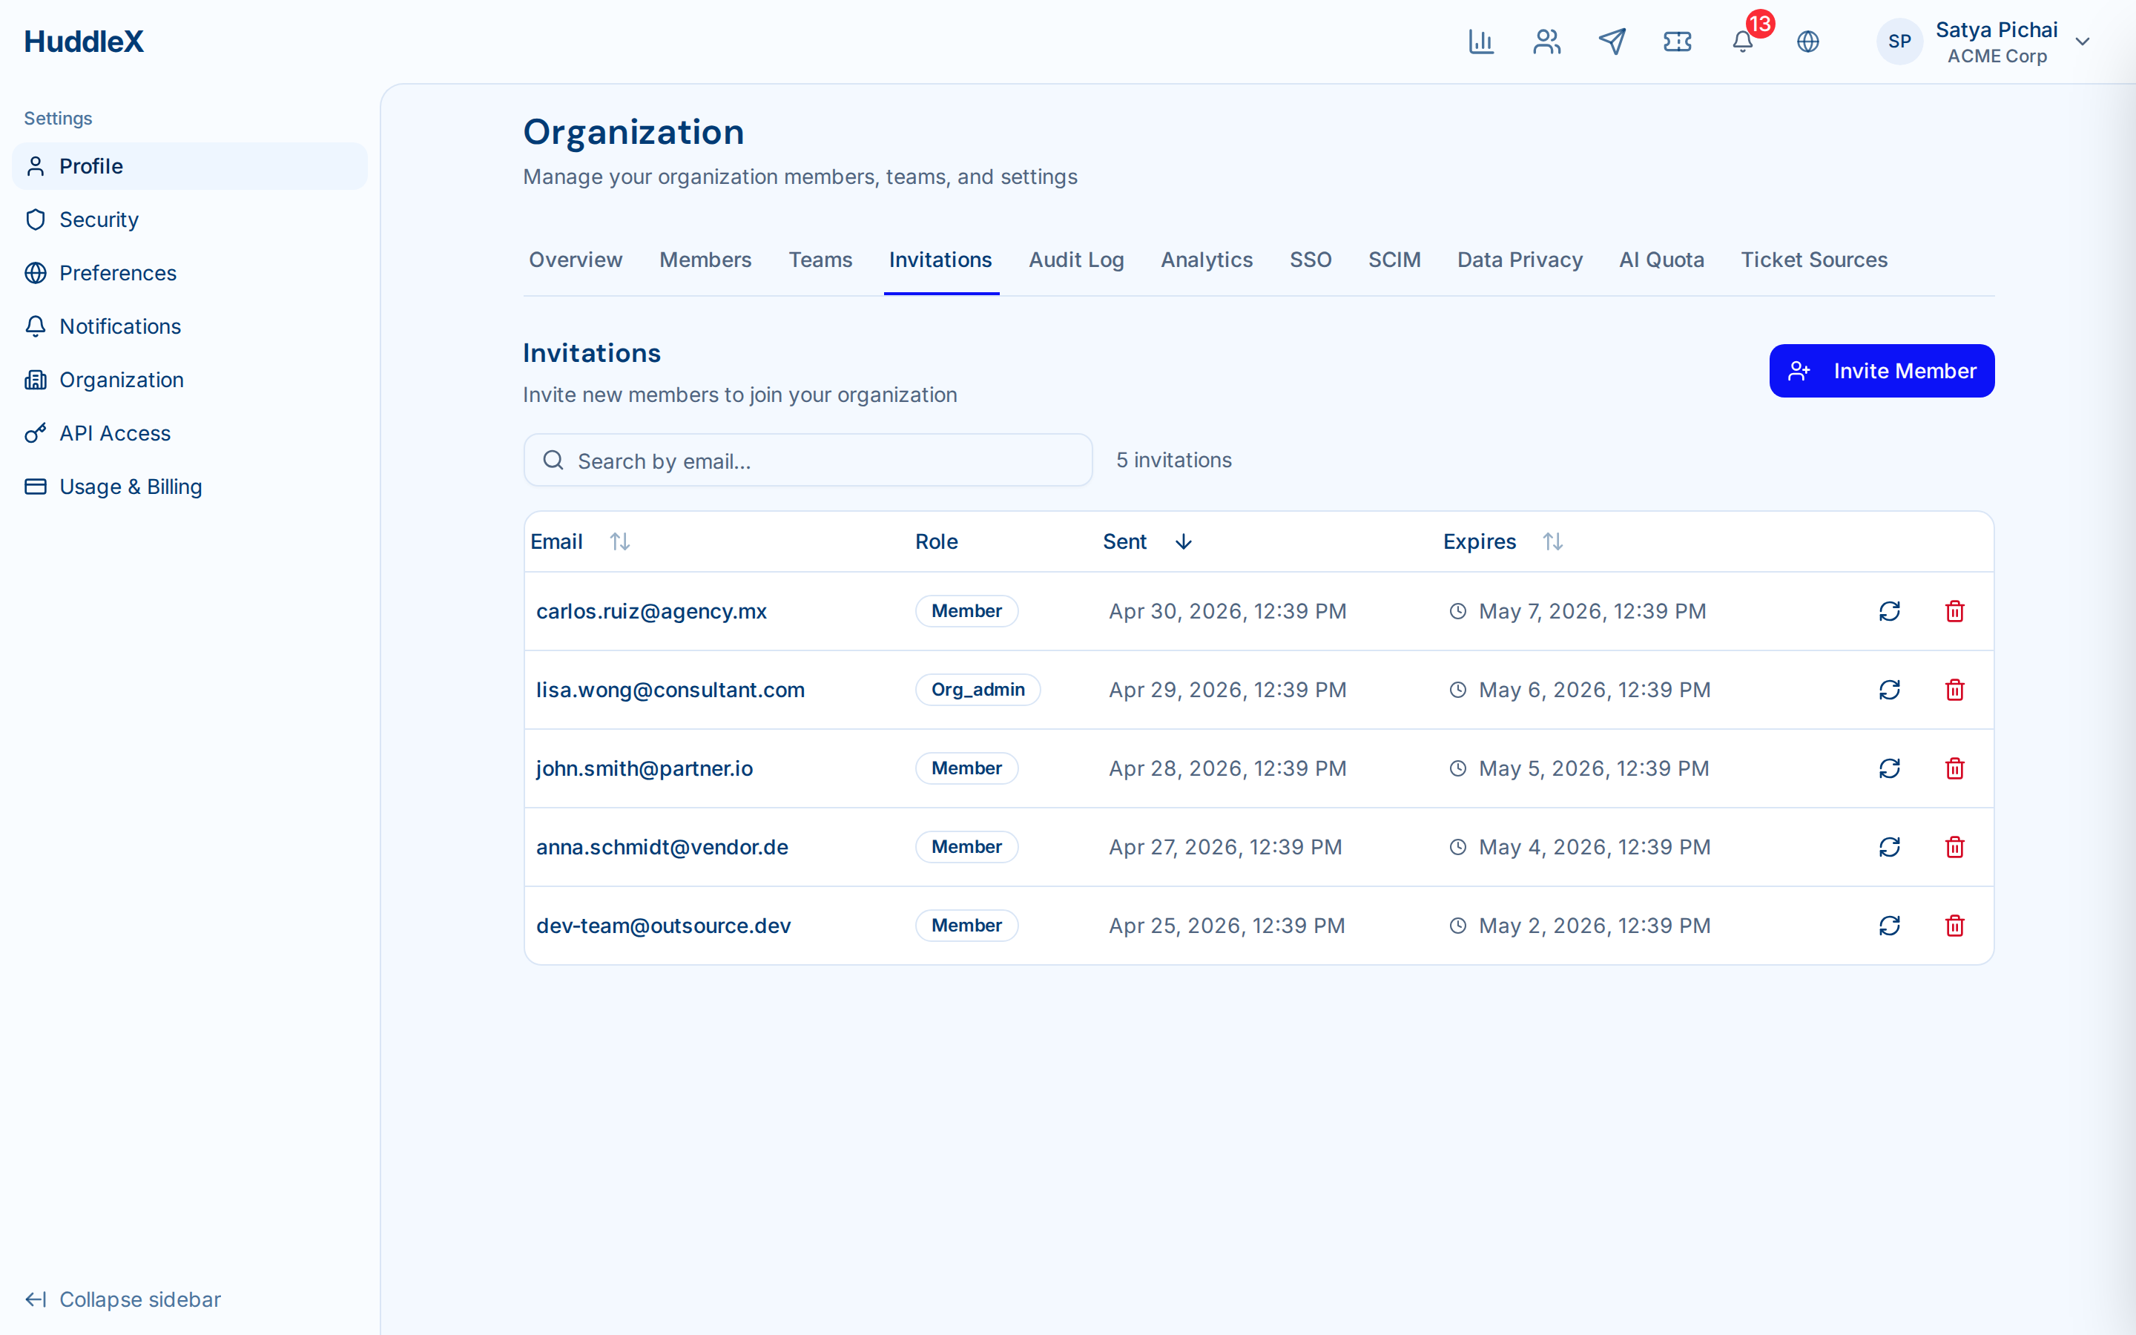Click the HuddleX logo
This screenshot has width=2136, height=1335.
point(84,42)
